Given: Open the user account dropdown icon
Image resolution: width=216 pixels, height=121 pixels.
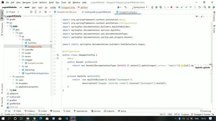Looking at the screenshot, I should pyautogui.click(x=119, y=7).
